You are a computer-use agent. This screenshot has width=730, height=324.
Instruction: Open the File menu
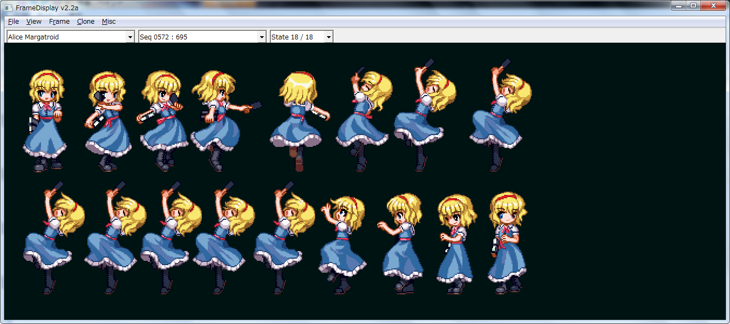13,22
